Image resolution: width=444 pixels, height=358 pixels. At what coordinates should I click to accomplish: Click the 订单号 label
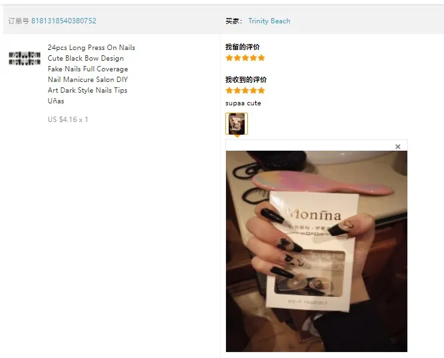click(x=19, y=21)
